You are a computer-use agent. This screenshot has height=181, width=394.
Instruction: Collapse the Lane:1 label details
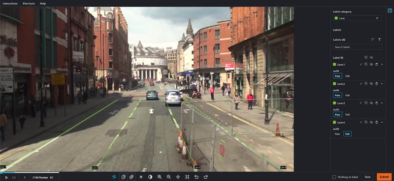point(382,65)
